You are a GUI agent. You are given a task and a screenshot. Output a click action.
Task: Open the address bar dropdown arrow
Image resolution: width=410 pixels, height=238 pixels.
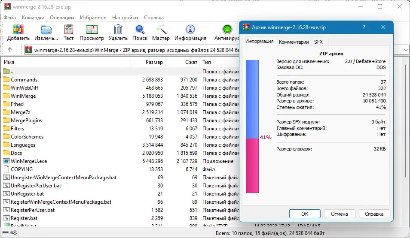(x=405, y=50)
